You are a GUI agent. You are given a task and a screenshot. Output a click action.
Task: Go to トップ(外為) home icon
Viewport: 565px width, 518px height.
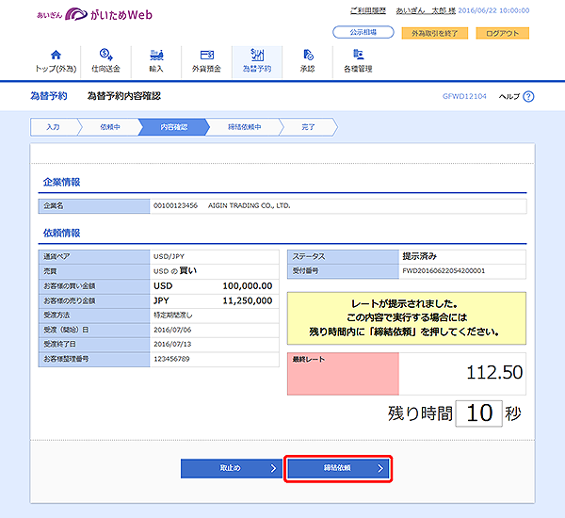point(55,56)
